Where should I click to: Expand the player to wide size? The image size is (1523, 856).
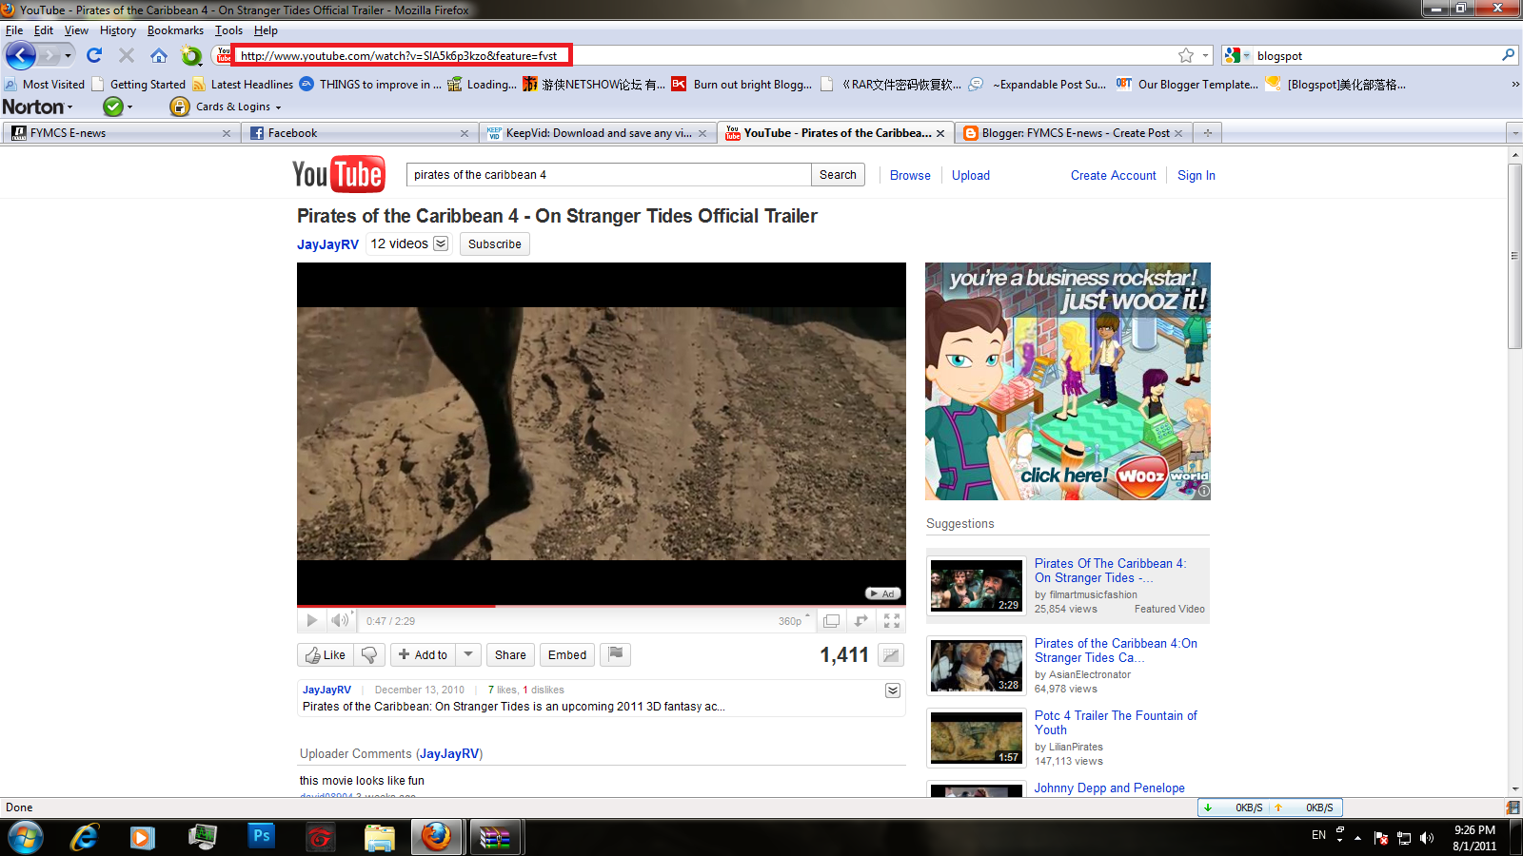(x=831, y=621)
